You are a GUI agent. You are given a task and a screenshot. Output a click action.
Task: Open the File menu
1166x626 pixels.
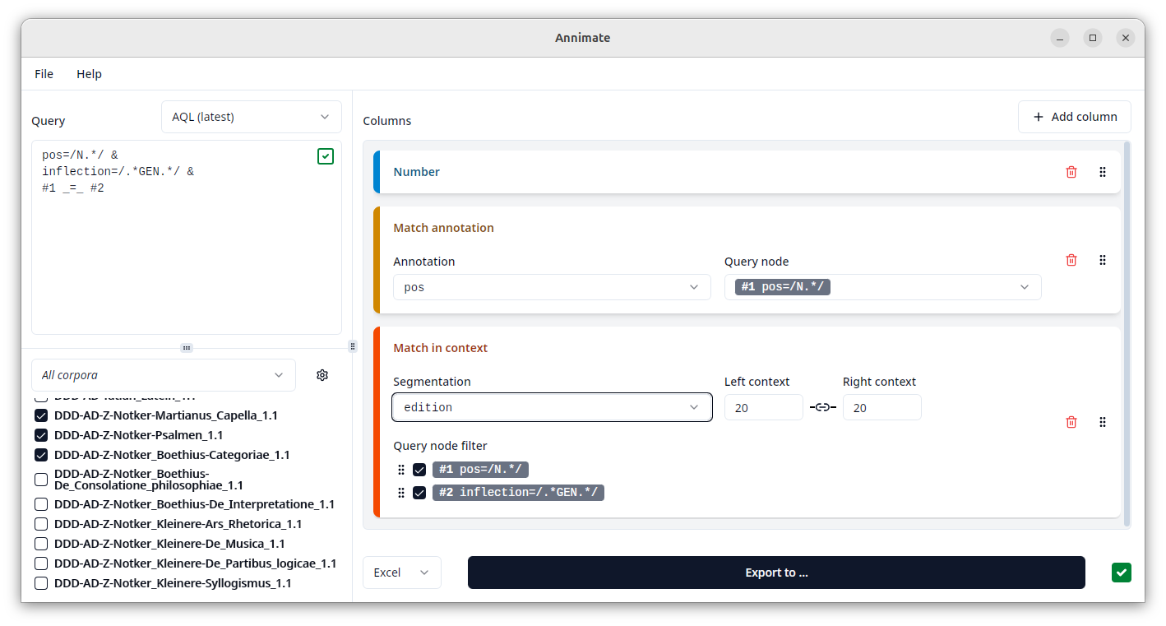point(44,74)
